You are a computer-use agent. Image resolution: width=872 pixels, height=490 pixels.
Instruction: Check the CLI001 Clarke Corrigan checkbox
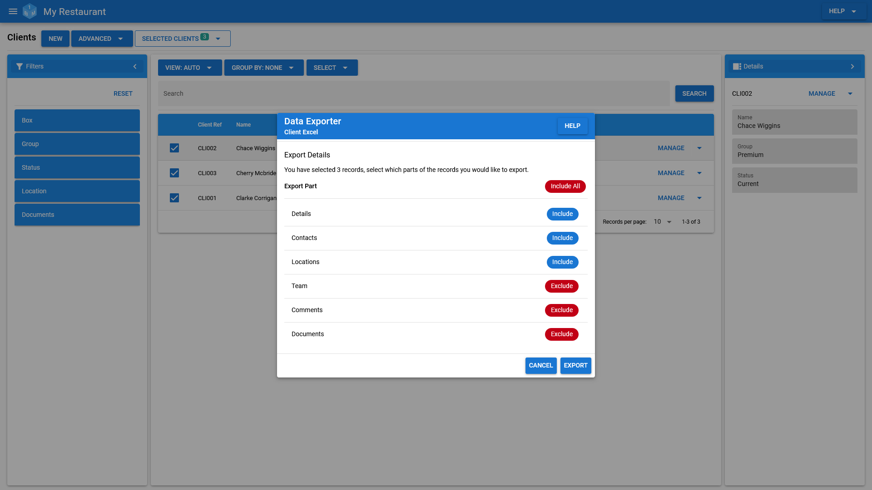pyautogui.click(x=174, y=198)
